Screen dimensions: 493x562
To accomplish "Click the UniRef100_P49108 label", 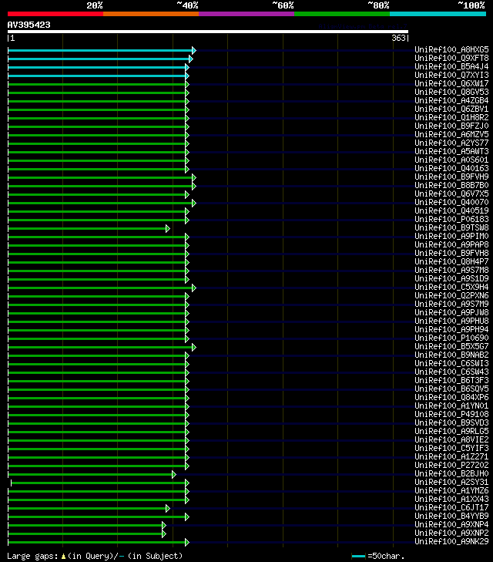I will [x=451, y=414].
